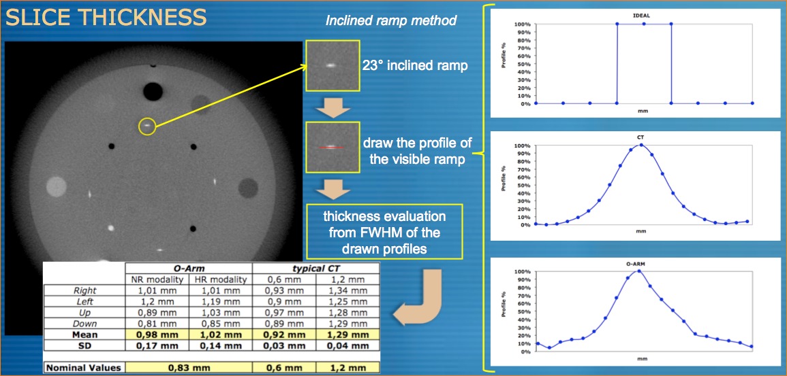The height and width of the screenshot is (376, 787).
Task: Click the yellow circle marker on the phantom
Action: click(147, 125)
